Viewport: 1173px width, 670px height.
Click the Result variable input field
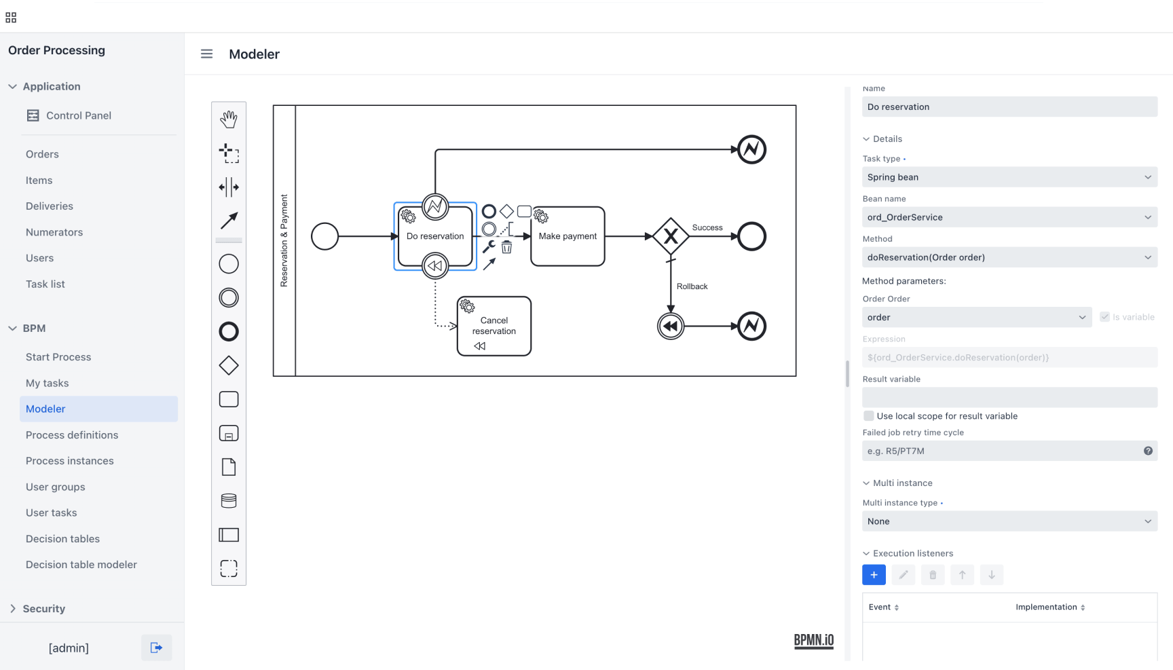pyautogui.click(x=1009, y=397)
